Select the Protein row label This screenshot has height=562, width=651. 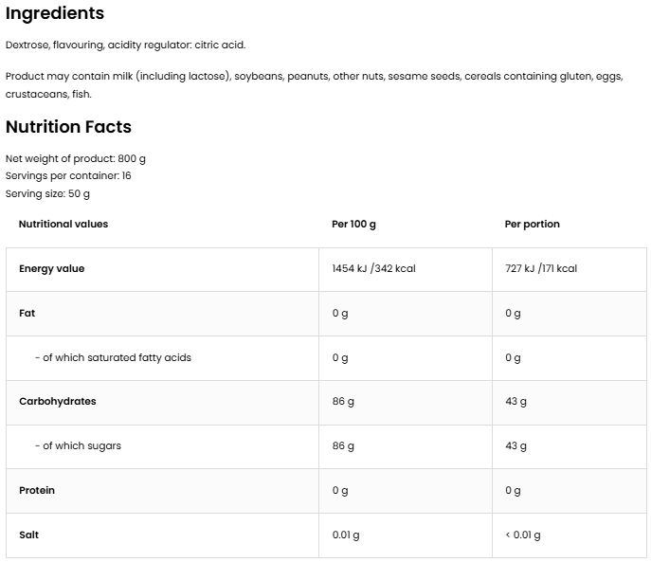point(37,491)
